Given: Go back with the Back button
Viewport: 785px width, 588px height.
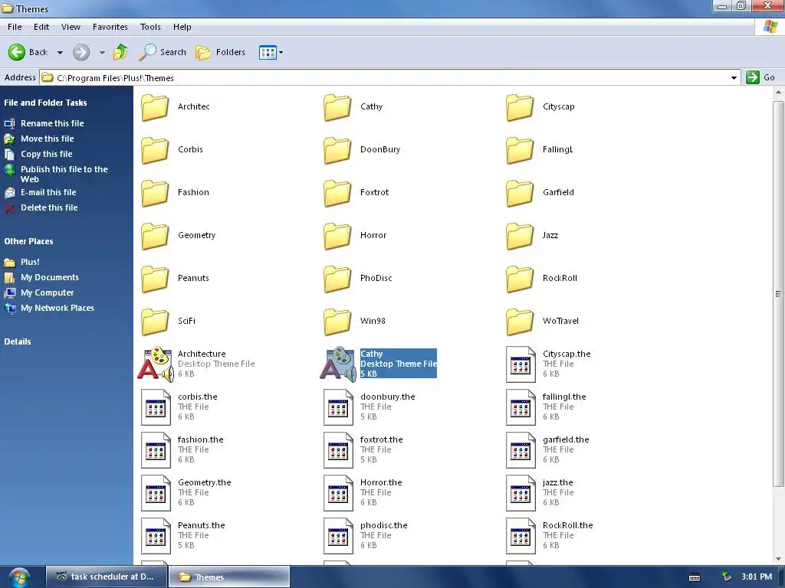Looking at the screenshot, I should point(28,52).
